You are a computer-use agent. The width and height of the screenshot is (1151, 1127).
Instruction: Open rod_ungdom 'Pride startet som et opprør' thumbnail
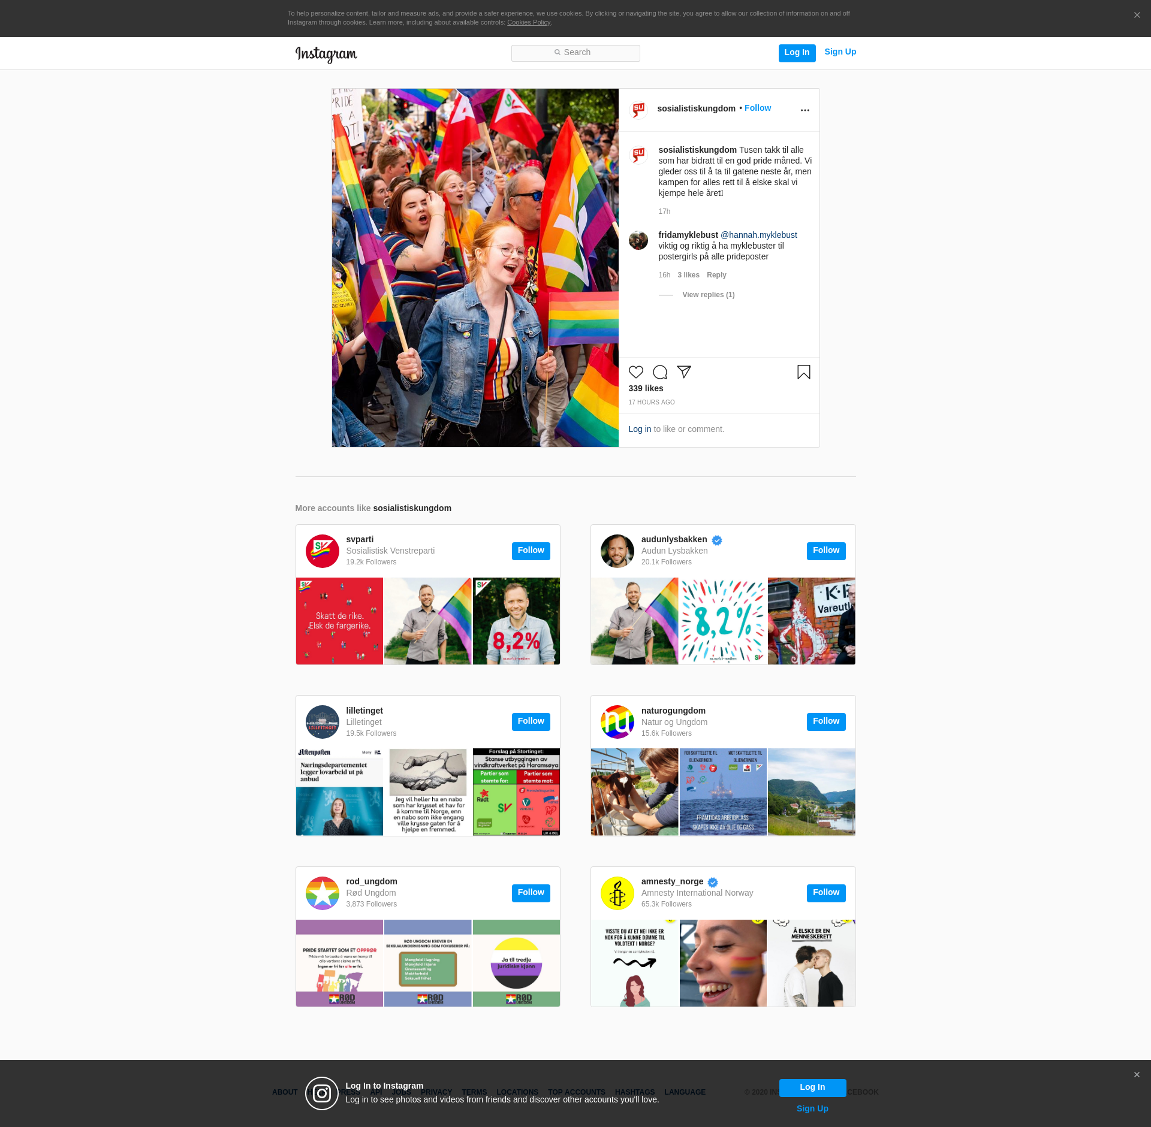tap(339, 963)
